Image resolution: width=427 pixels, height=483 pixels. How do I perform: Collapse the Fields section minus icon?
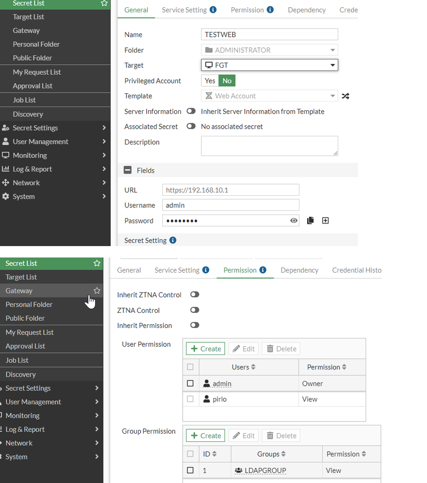pyautogui.click(x=128, y=170)
